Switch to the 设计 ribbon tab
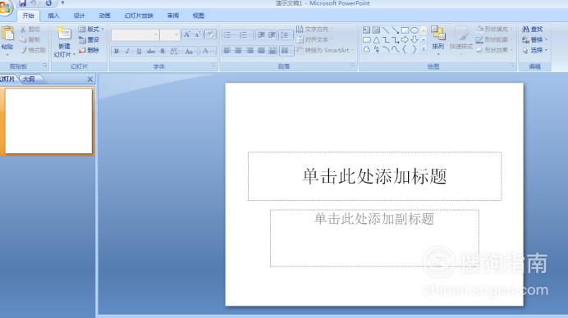Screen dimensions: 568x318 pyautogui.click(x=79, y=16)
